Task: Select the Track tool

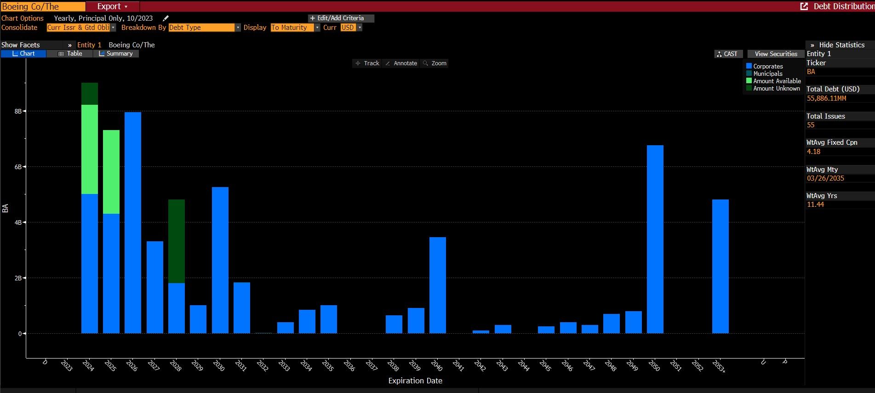Action: coord(367,63)
